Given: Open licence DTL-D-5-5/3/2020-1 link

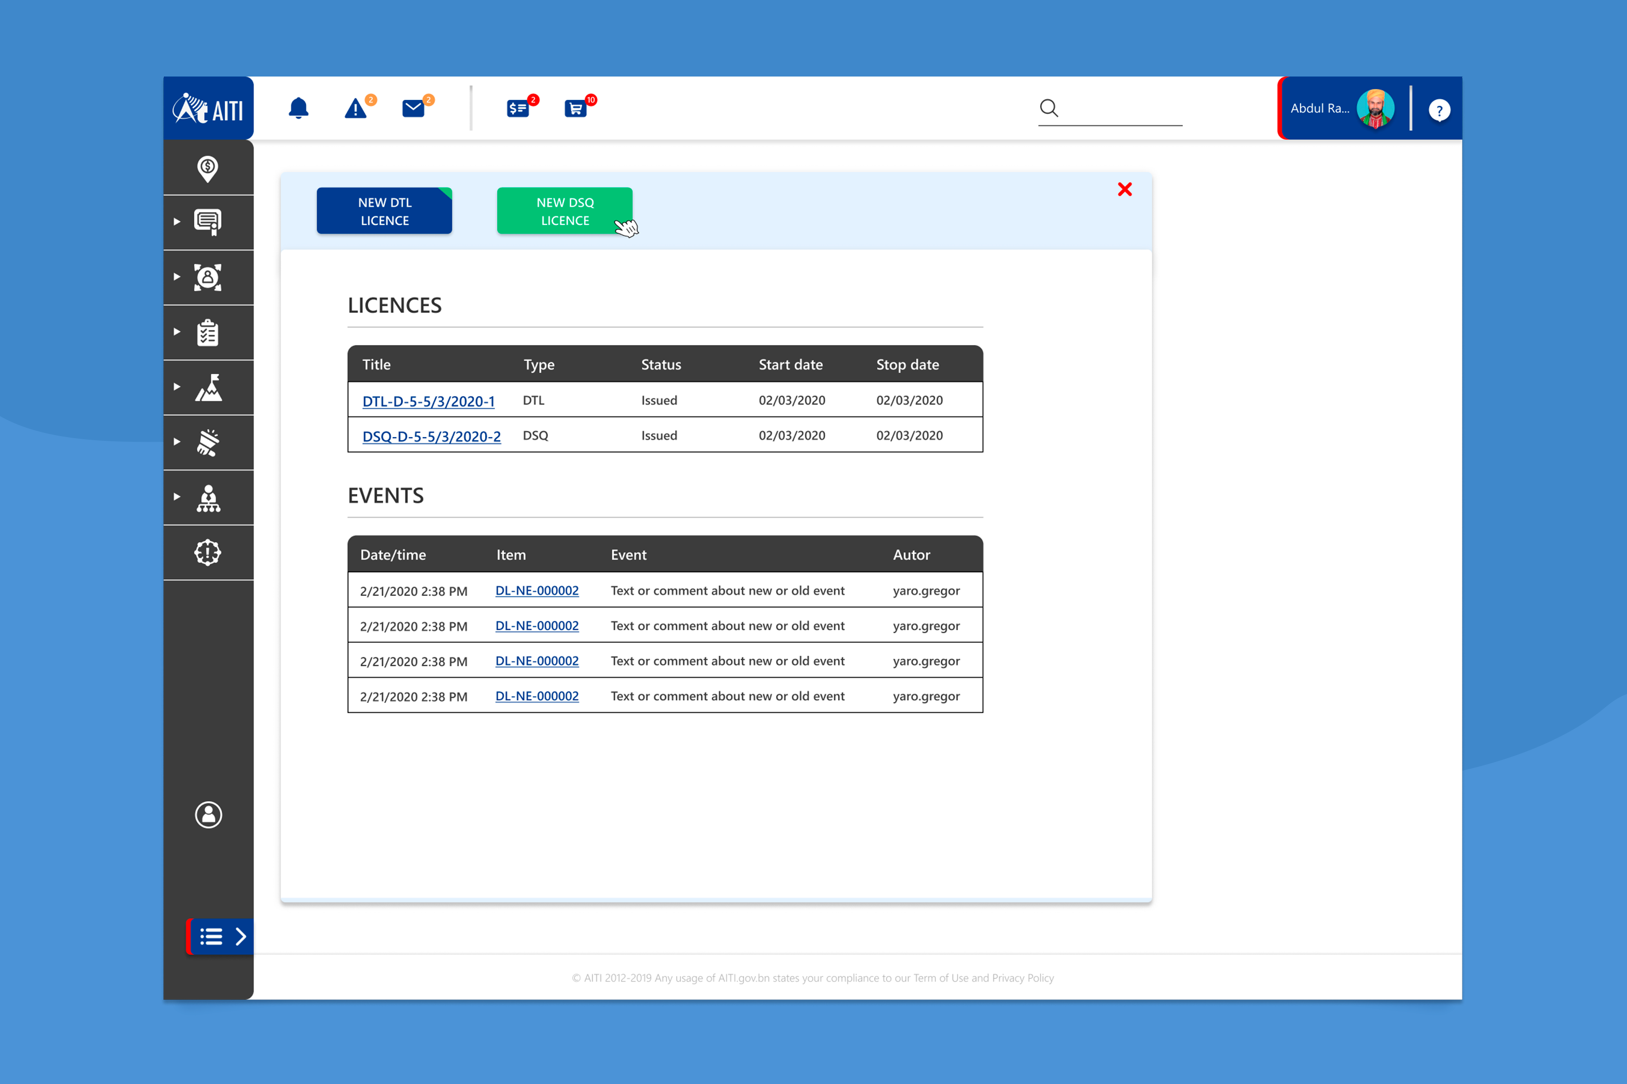Looking at the screenshot, I should [x=428, y=401].
